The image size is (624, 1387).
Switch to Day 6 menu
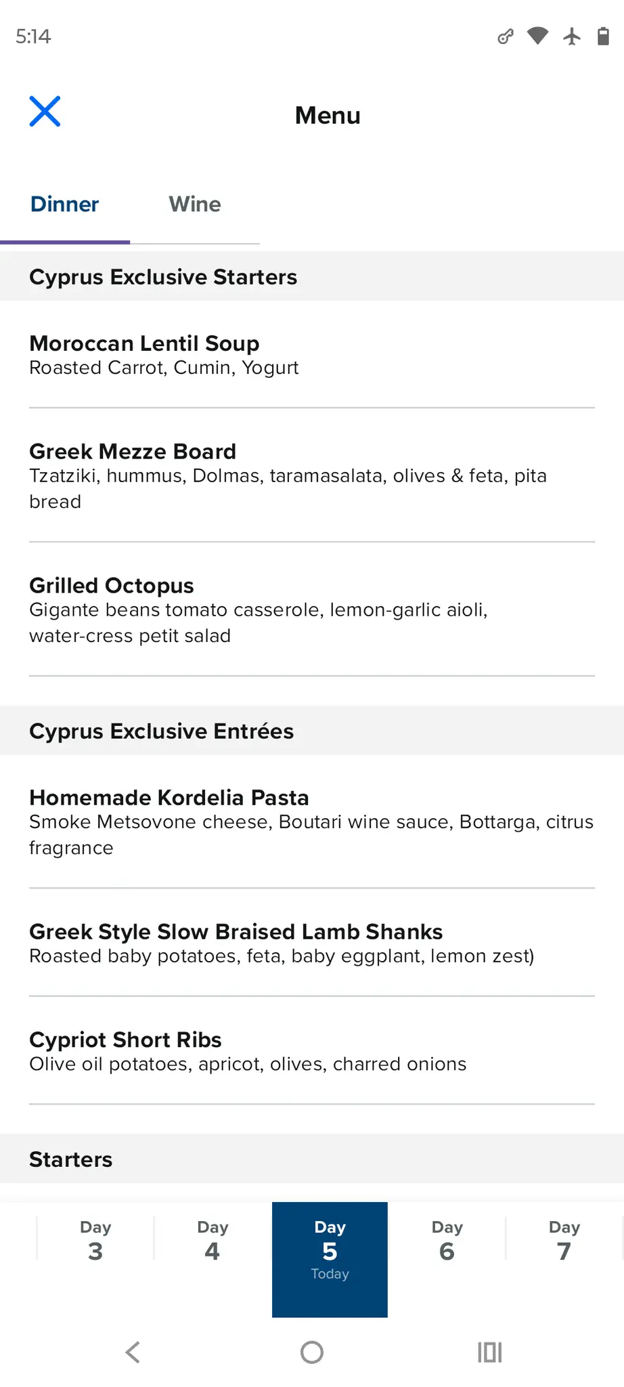(447, 1241)
